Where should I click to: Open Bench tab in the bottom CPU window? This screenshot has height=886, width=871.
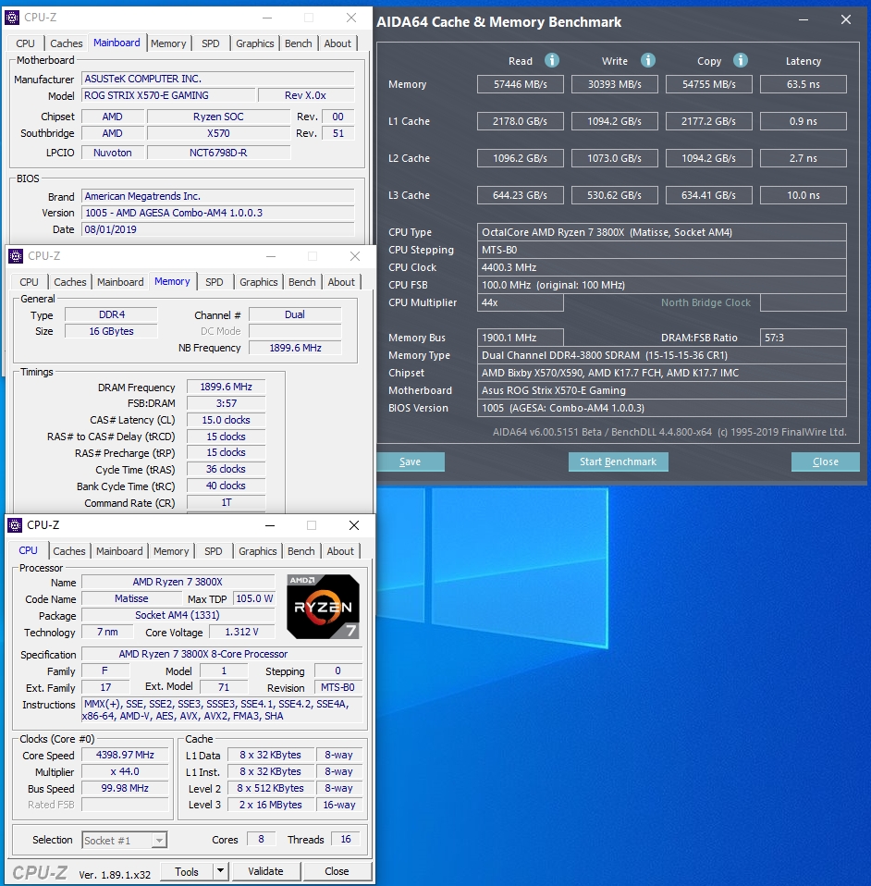point(301,551)
